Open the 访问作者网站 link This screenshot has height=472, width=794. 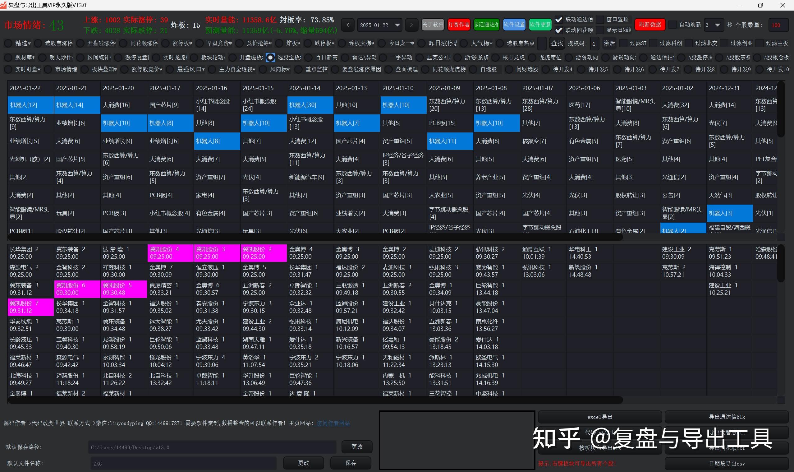(333, 423)
